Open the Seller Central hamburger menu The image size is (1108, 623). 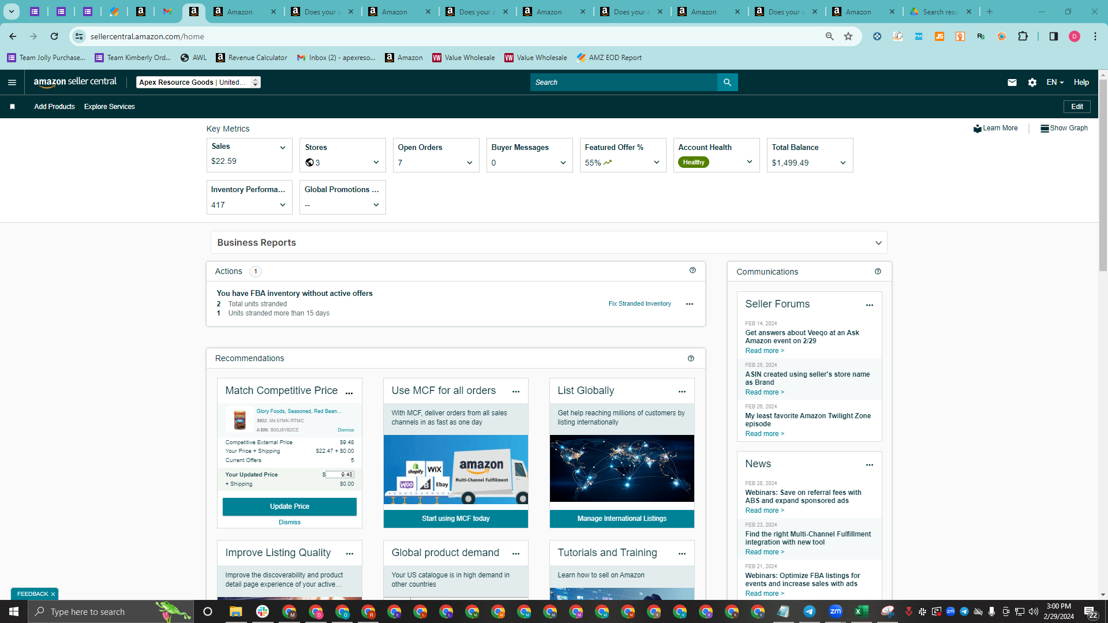tap(12, 82)
